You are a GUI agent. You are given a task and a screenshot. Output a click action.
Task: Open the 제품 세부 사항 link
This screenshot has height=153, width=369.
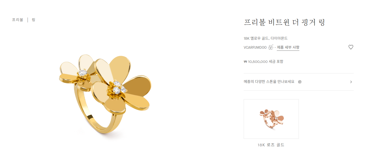[288, 47]
